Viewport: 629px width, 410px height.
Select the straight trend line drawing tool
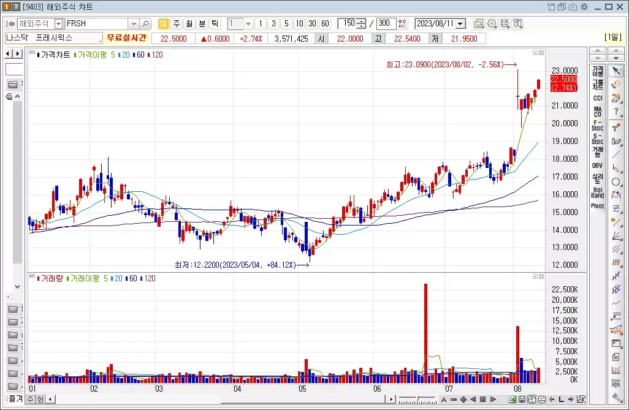pos(616,155)
